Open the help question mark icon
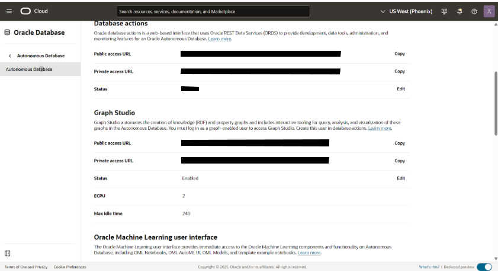This screenshot has height=271, width=498. (x=474, y=11)
